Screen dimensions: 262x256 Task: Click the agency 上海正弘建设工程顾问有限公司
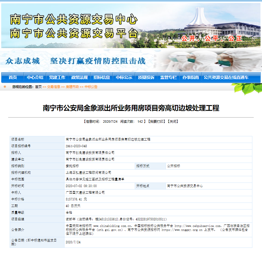click(88, 173)
